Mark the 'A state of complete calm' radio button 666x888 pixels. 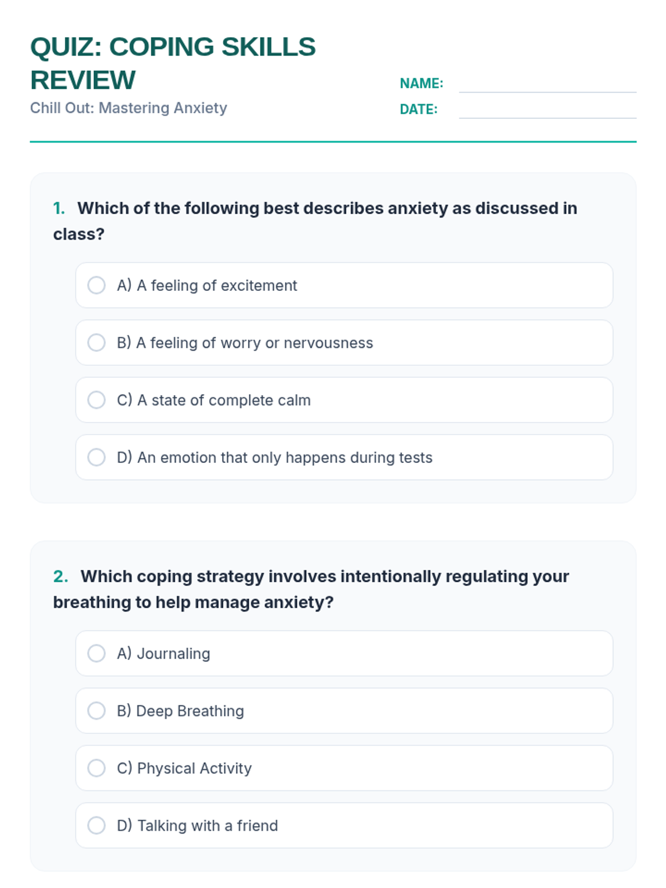(97, 400)
